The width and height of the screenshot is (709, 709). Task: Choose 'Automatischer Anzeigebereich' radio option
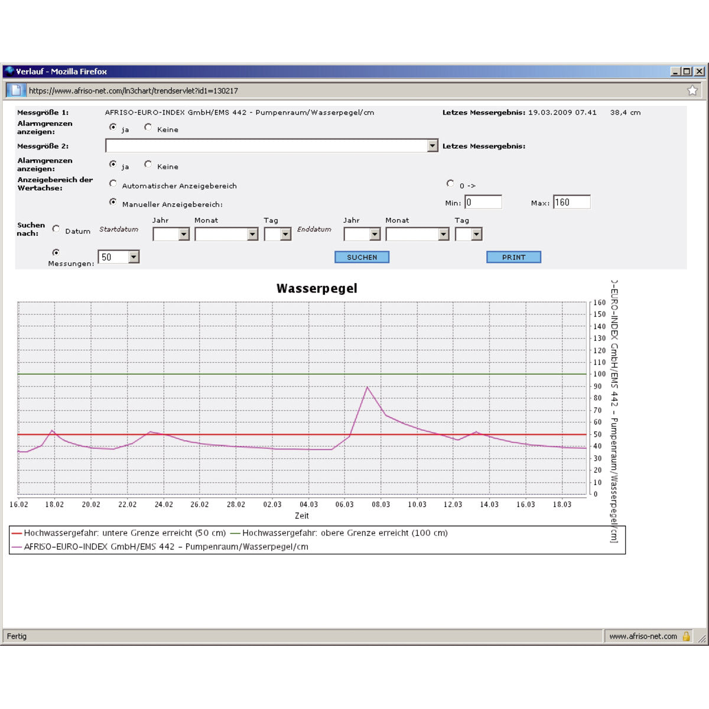click(x=113, y=184)
